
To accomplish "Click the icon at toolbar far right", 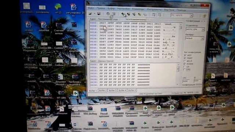I will coord(205,16).
